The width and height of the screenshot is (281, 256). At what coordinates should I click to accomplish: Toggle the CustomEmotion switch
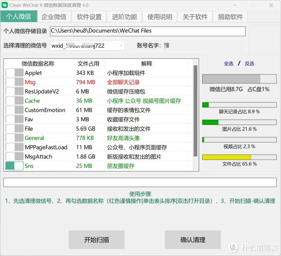(x=14, y=110)
